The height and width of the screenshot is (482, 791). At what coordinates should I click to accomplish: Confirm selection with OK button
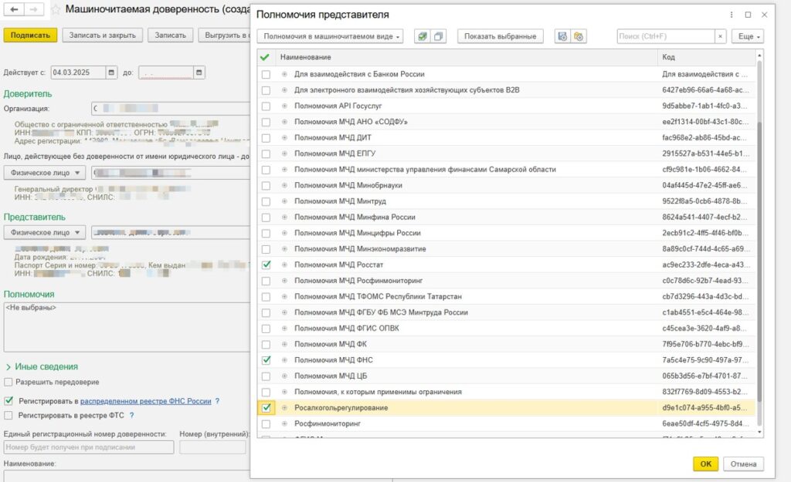[x=705, y=463]
